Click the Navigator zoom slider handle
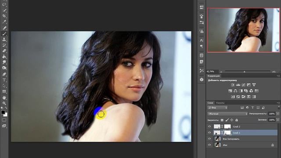 [244, 72]
